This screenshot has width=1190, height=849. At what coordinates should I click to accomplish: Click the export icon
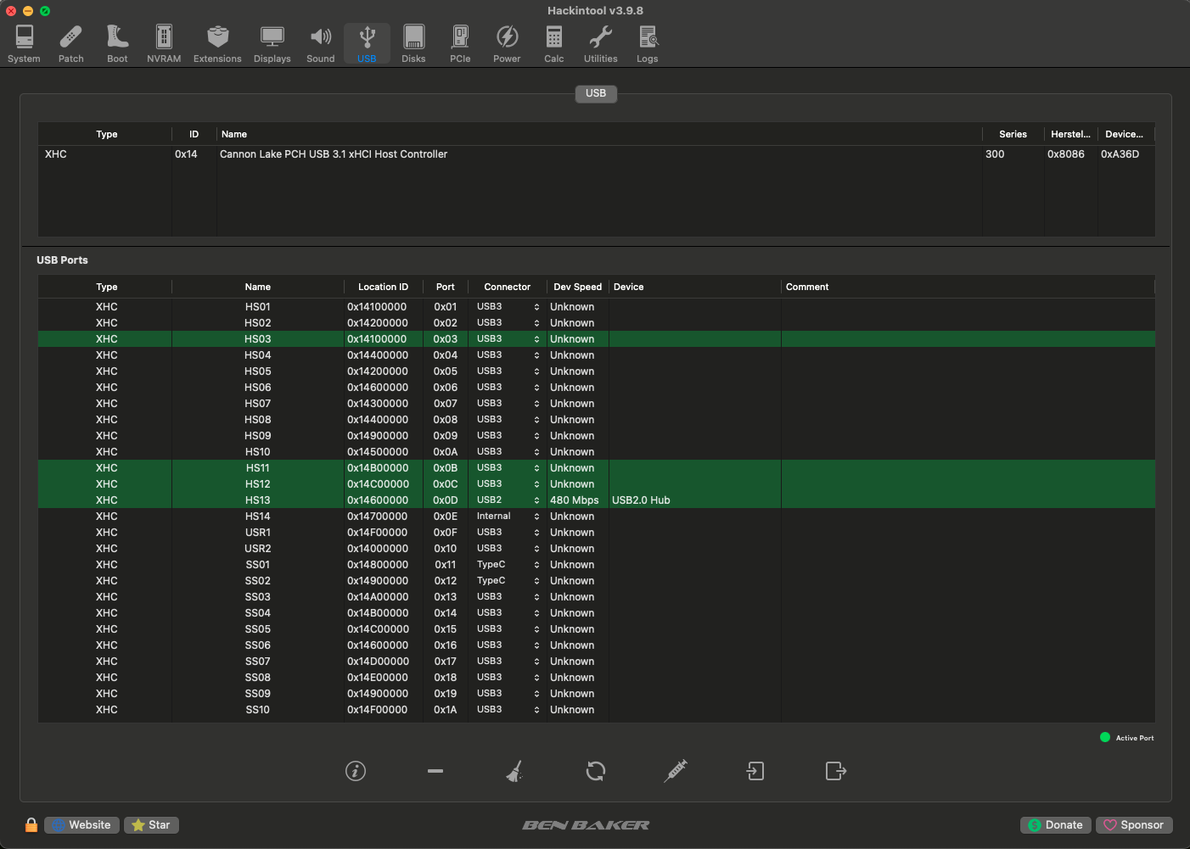click(836, 771)
